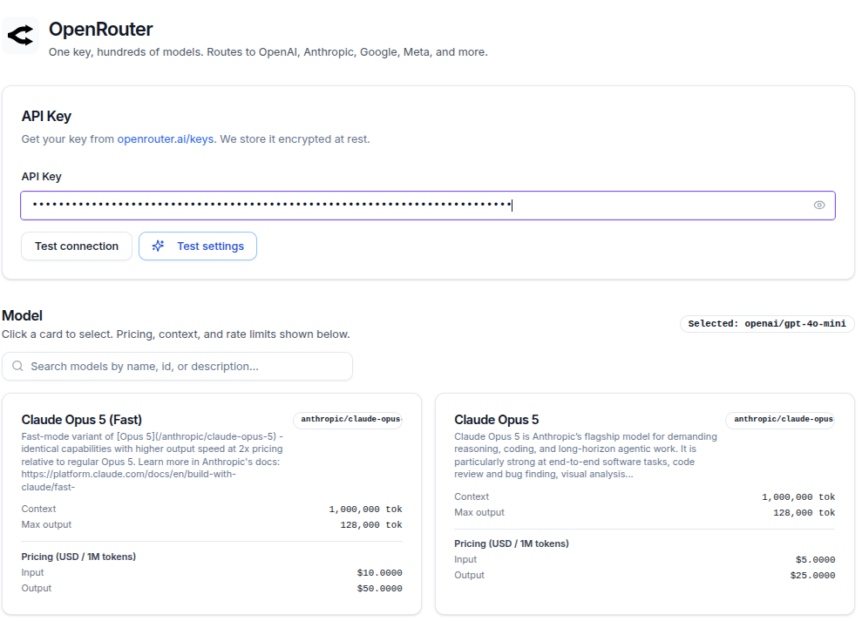Image resolution: width=862 pixels, height=621 pixels.
Task: Click Pricing heading on Claude Opus 5 card
Action: (512, 543)
